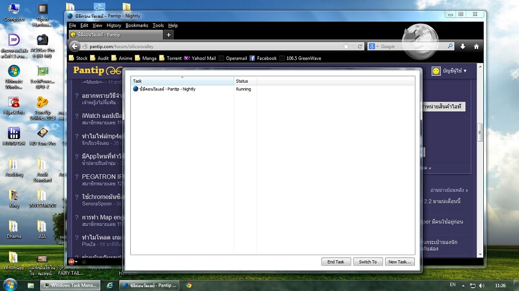This screenshot has height=291, width=519.
Task: Open the Operamail bookmark
Action: click(x=233, y=58)
